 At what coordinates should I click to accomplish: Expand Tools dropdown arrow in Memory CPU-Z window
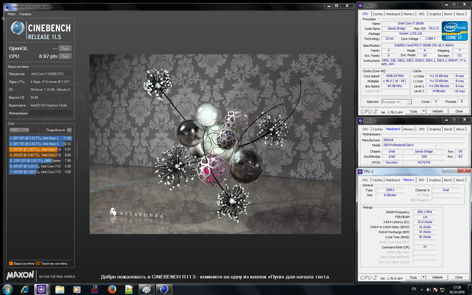(423, 277)
